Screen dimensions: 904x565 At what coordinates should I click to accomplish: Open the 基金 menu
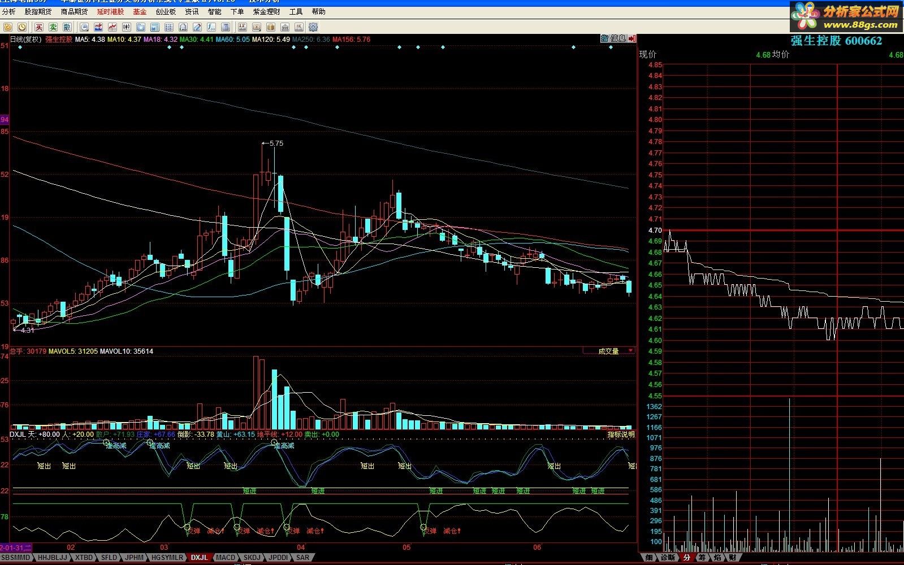point(140,12)
